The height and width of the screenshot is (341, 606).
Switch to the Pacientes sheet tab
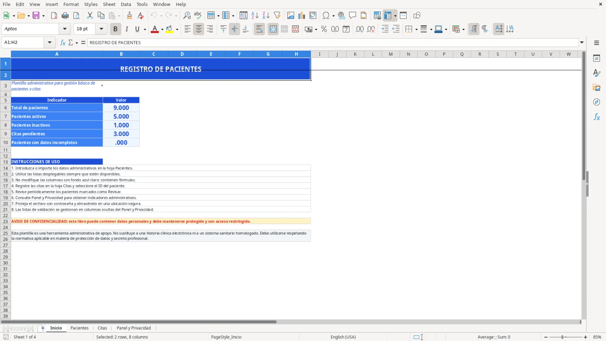pos(80,328)
